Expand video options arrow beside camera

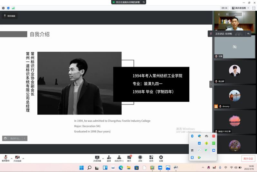pyautogui.click(x=23, y=158)
